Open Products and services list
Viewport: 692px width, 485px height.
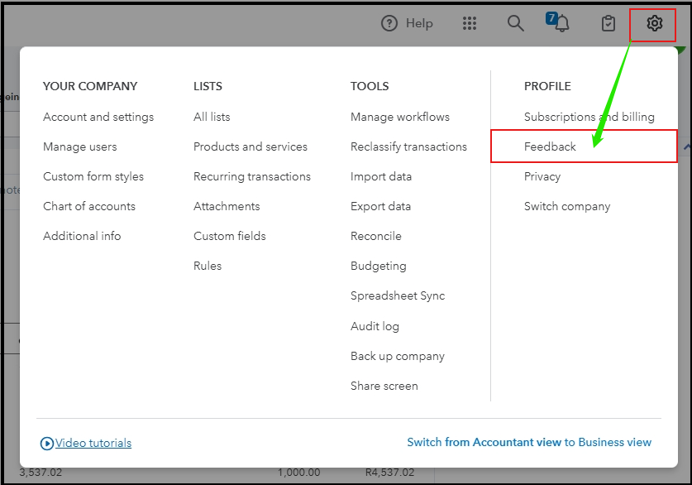point(251,146)
